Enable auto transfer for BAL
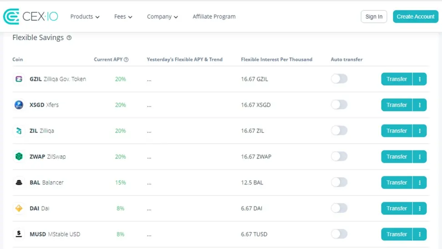Image resolution: width=442 pixels, height=249 pixels. (339, 182)
